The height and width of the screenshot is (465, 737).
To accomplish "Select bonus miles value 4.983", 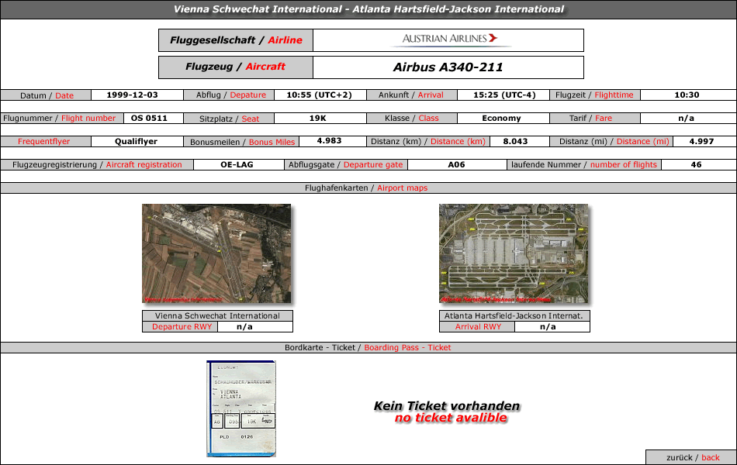I will [x=330, y=141].
